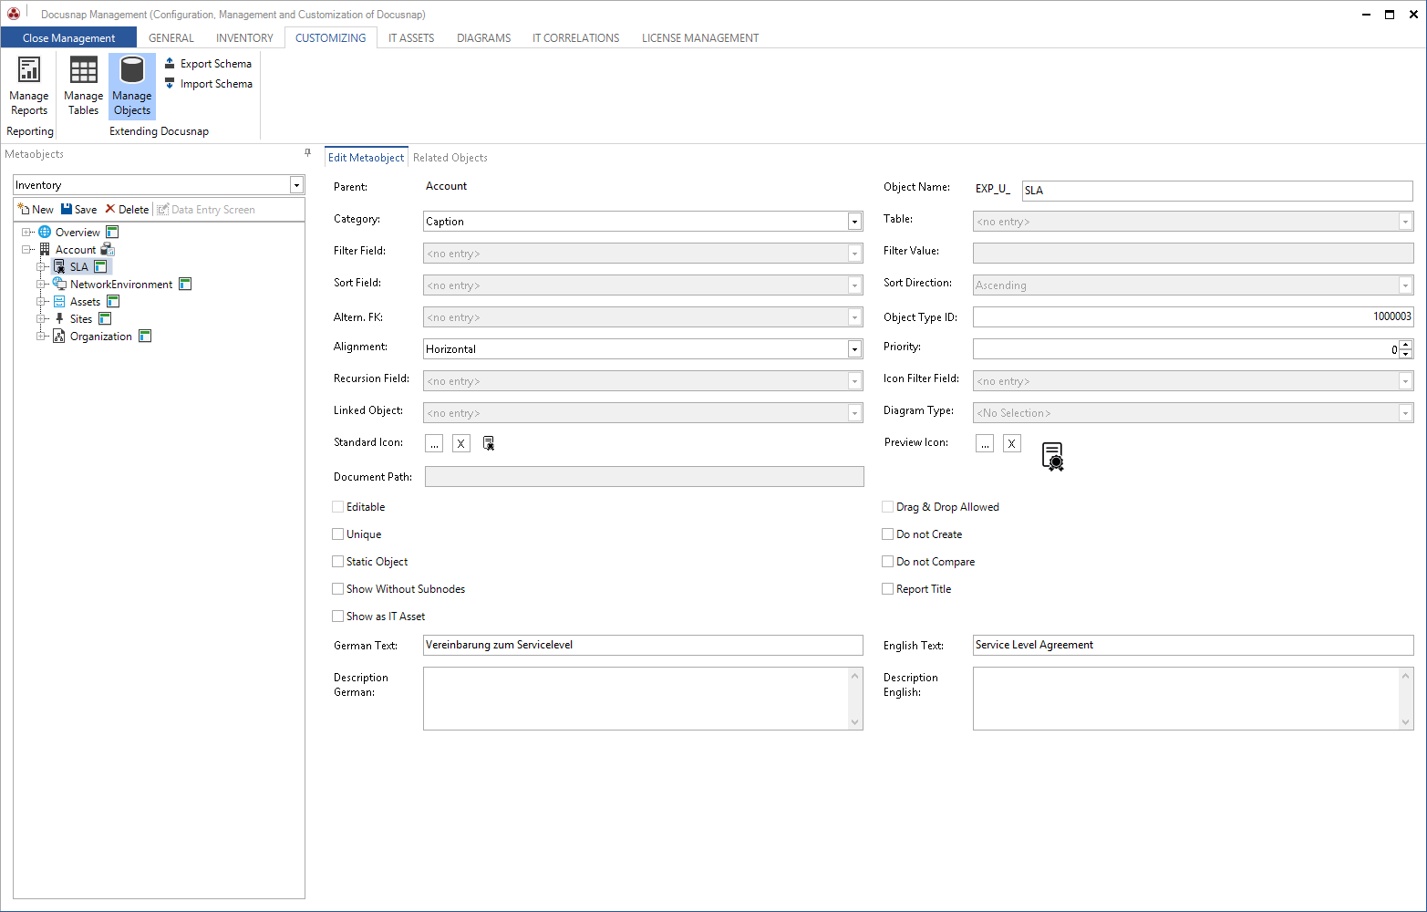
Task: Click the NetworkEnvironment icon in tree
Action: click(59, 284)
